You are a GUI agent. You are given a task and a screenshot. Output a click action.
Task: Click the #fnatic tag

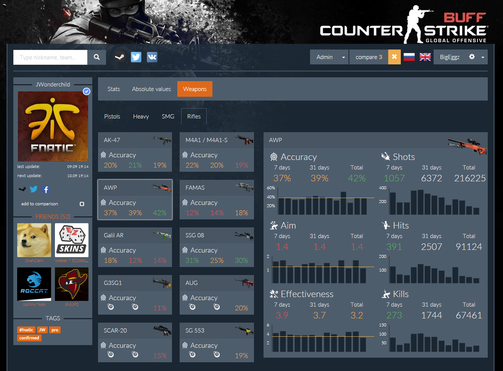point(26,330)
